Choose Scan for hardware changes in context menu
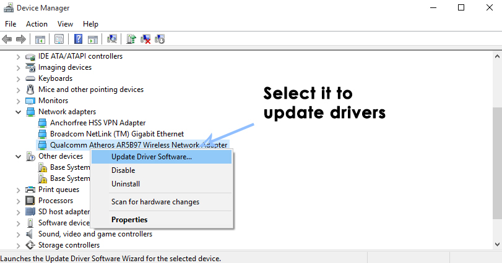The height and width of the screenshot is (263, 502). pyautogui.click(x=162, y=202)
